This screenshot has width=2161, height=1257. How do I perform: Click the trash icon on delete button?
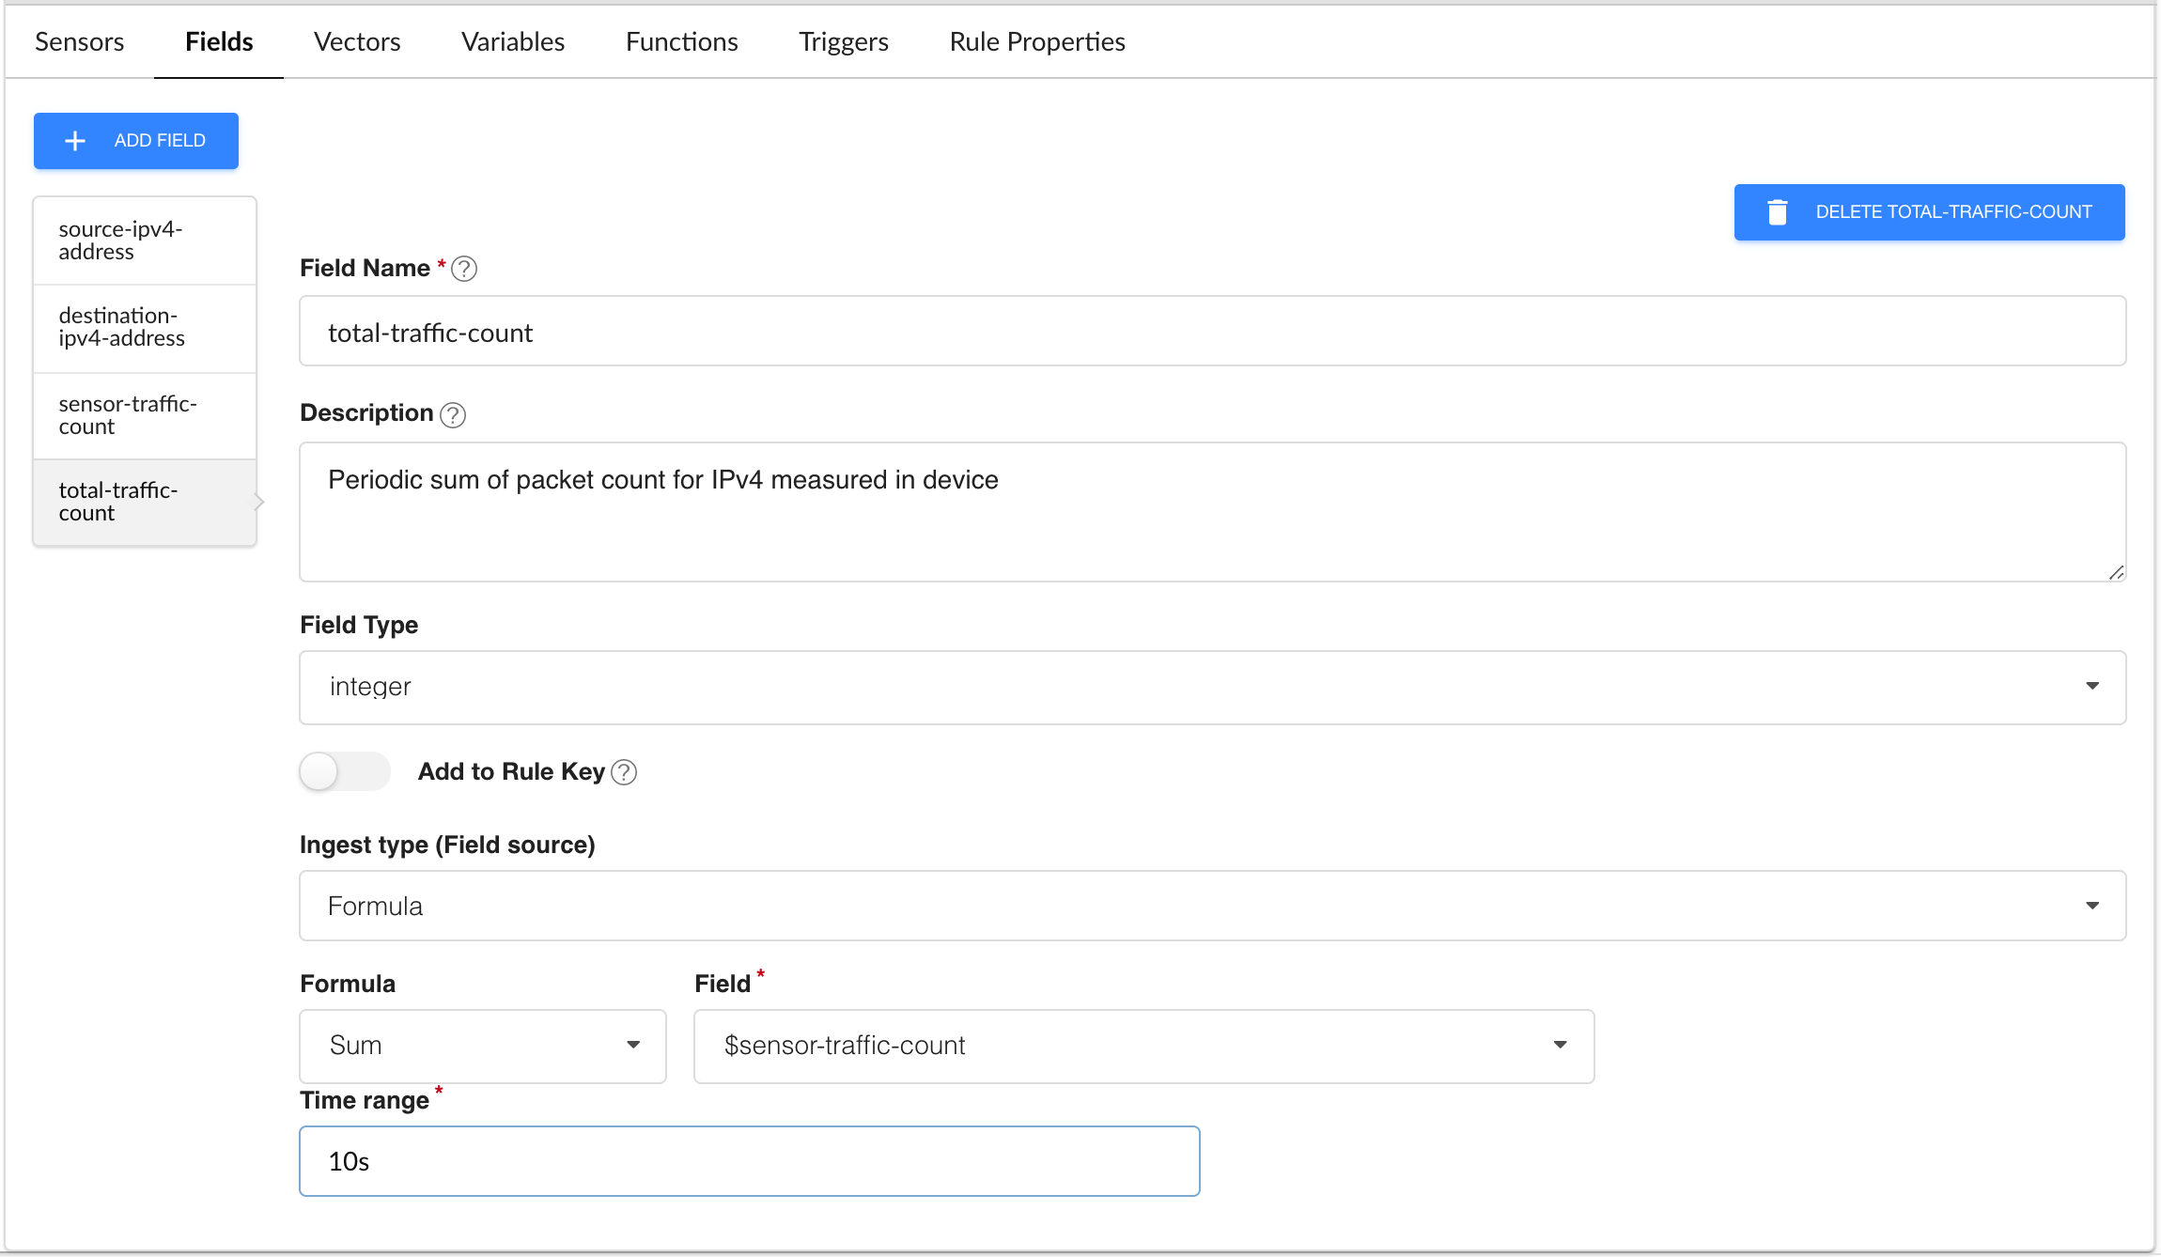pyautogui.click(x=1777, y=212)
